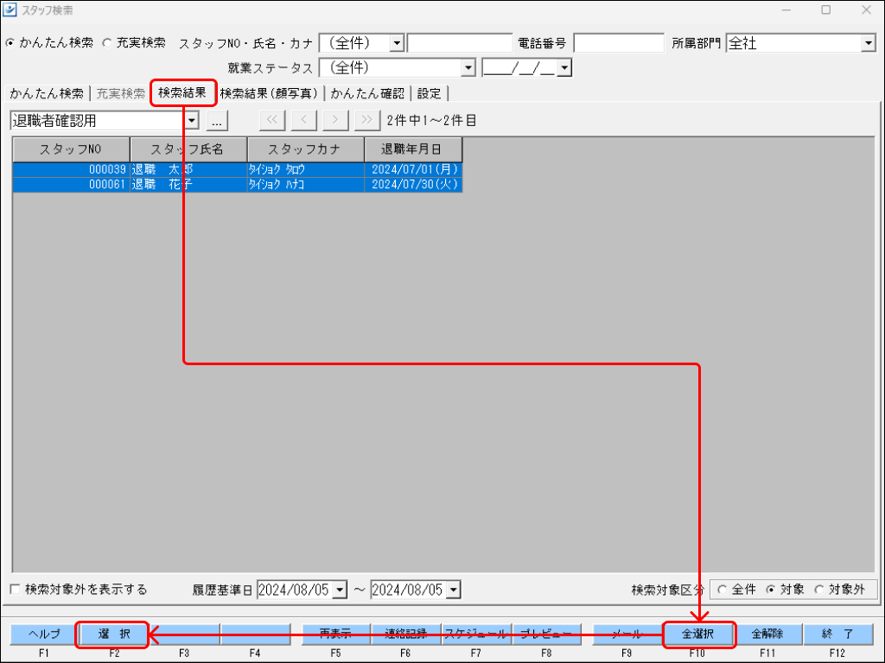
Task: Click the 2024/07/01(月) retirement date cell
Action: [x=414, y=170]
